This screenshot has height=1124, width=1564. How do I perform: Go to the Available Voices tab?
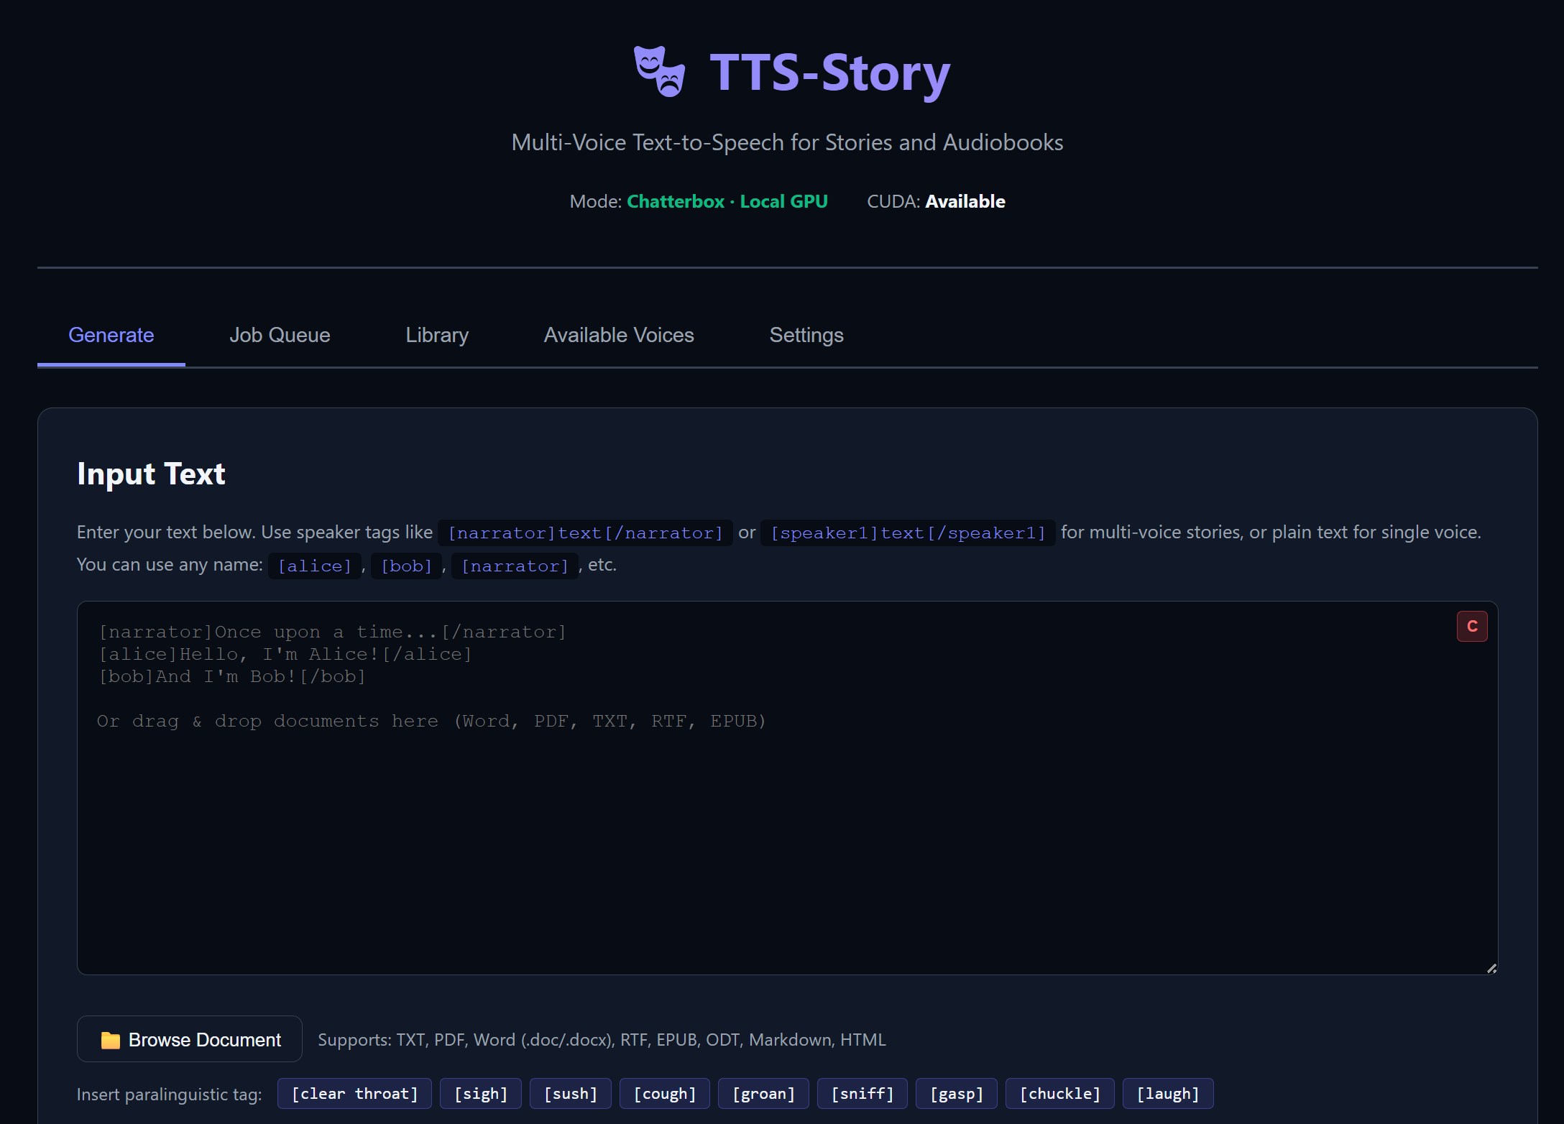619,335
